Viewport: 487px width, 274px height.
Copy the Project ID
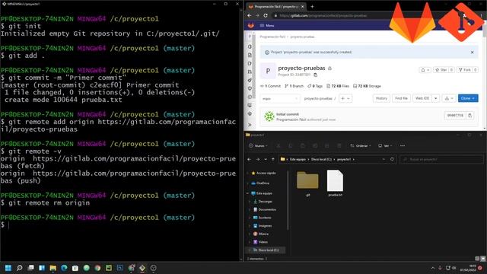point(316,75)
